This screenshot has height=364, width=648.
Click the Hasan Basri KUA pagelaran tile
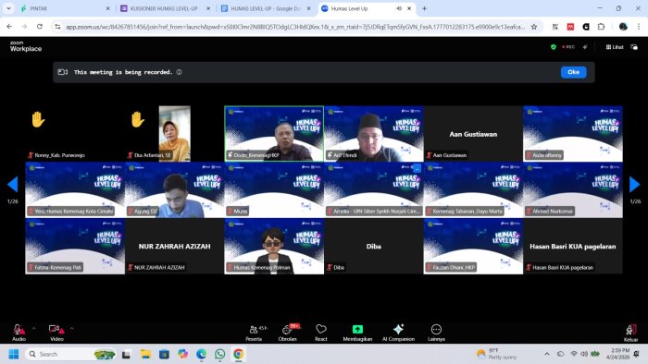573,246
